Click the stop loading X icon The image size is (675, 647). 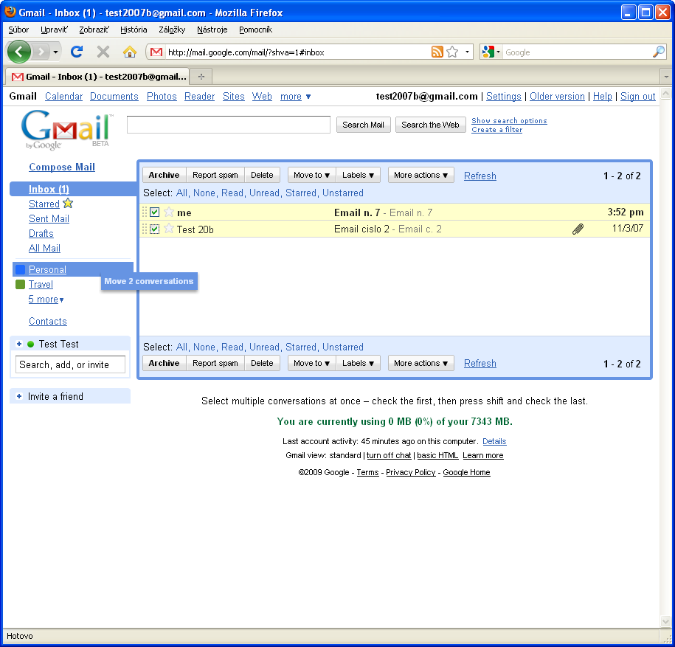(103, 52)
